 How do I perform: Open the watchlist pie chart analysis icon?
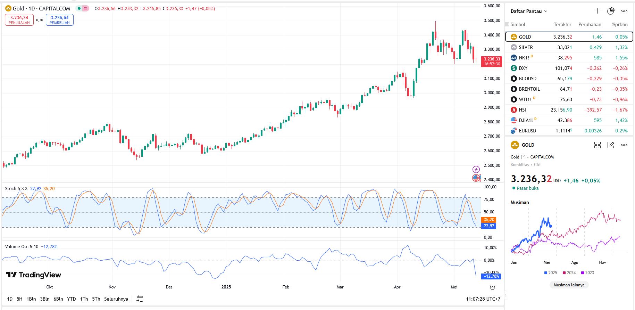pyautogui.click(x=611, y=11)
